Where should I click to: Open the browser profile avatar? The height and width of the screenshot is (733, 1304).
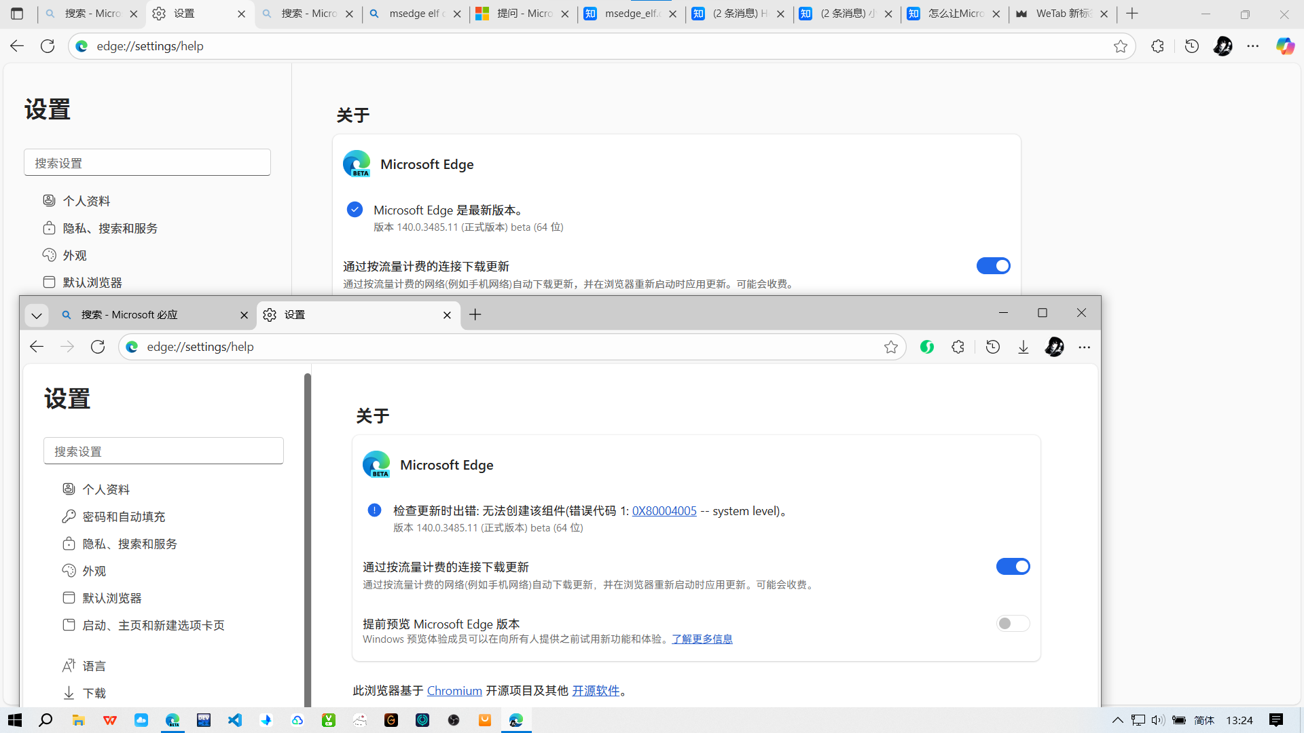pos(1222,46)
